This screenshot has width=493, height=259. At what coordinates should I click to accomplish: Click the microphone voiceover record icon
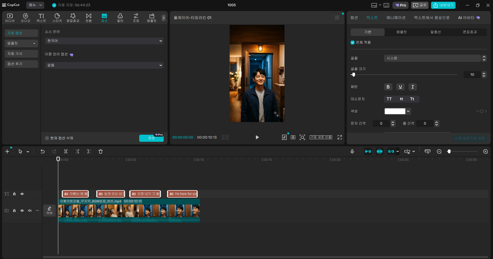click(352, 152)
